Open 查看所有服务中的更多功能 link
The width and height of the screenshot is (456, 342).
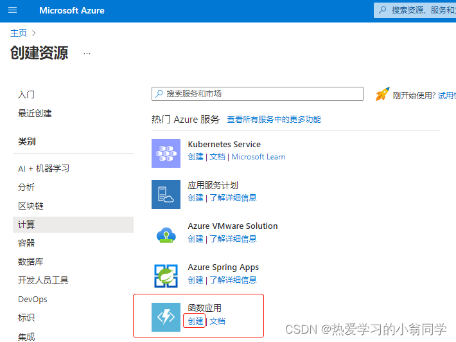click(274, 120)
